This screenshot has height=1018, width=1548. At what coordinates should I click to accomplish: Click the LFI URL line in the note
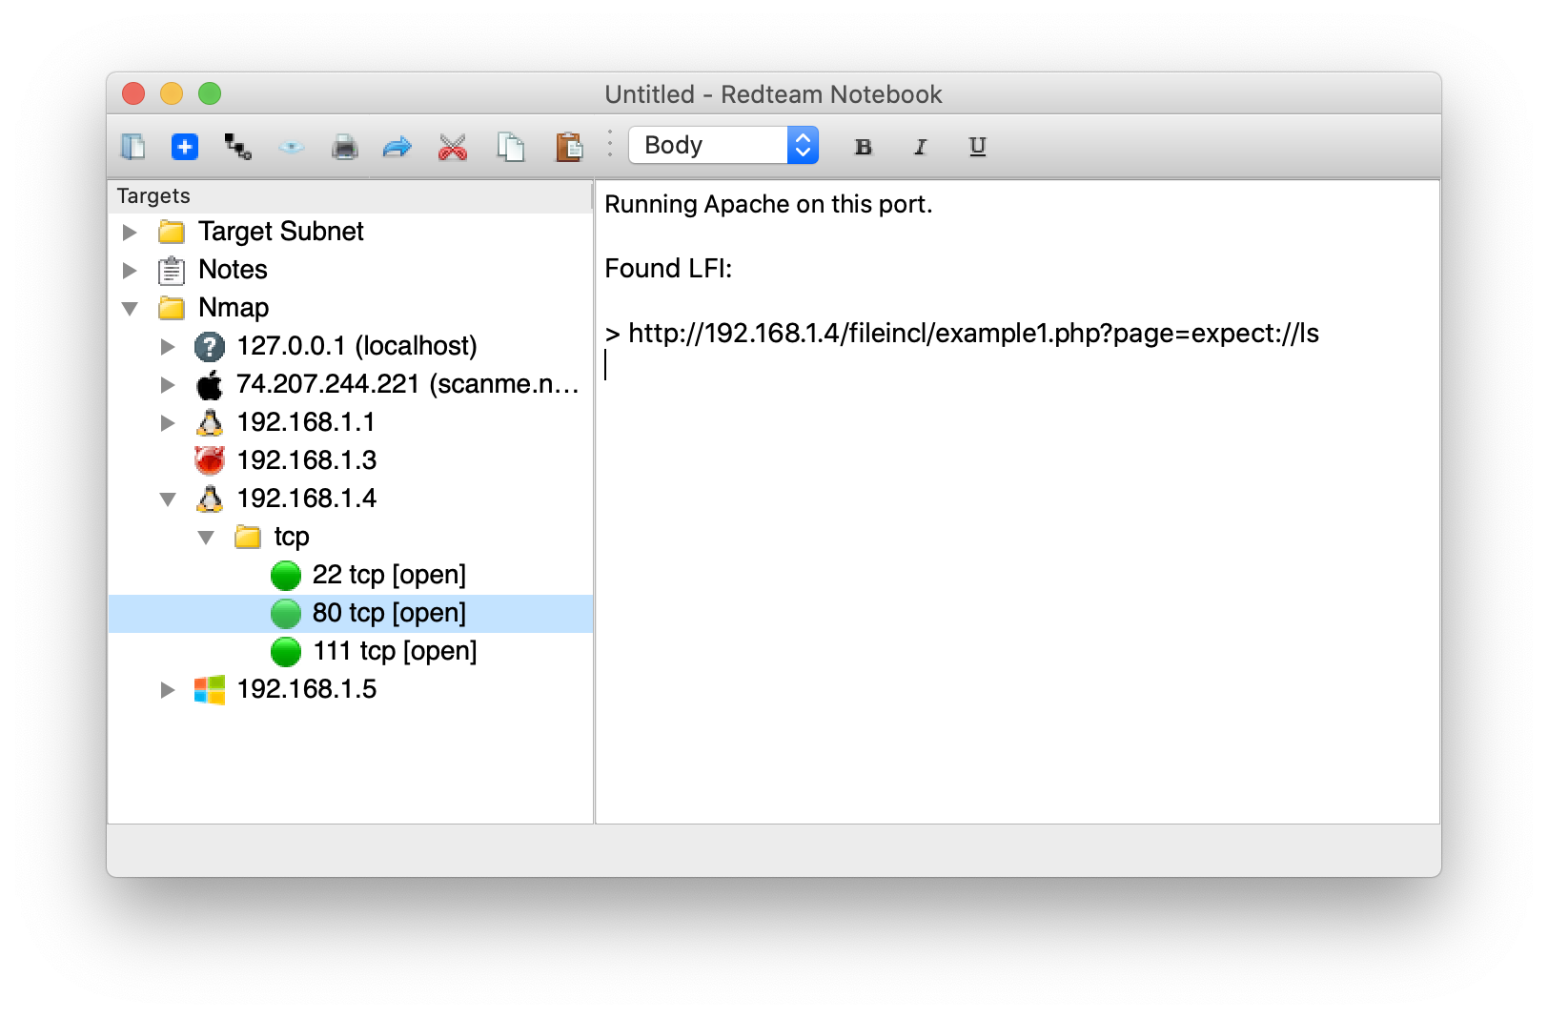pos(962,334)
